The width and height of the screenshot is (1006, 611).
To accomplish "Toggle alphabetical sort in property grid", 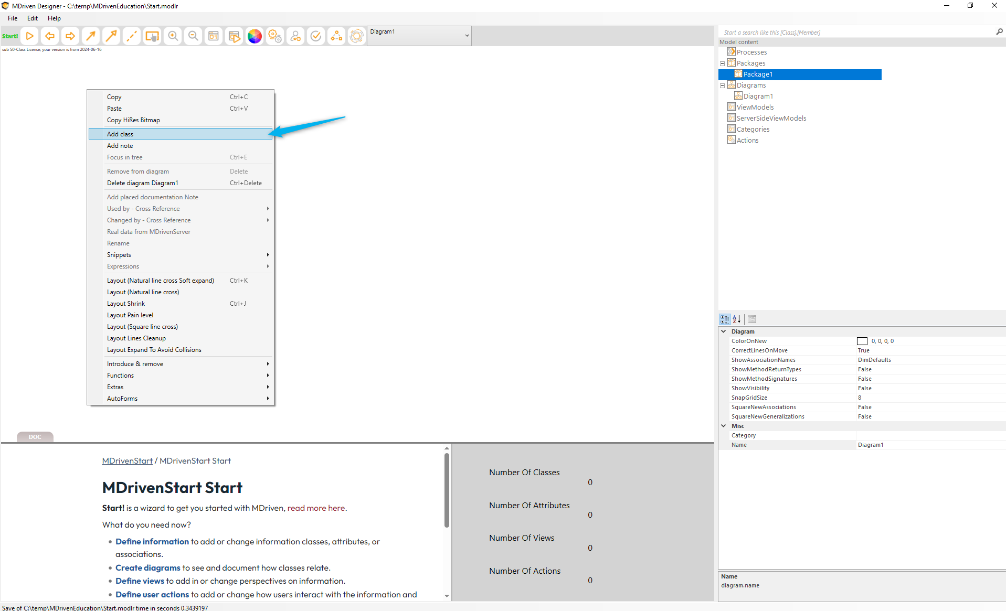I will click(x=737, y=319).
